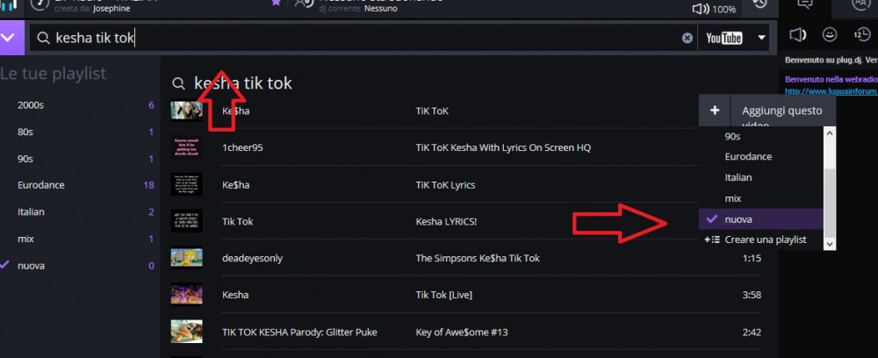The image size is (878, 358).
Task: Open the lupusinforum link in chat
Action: [831, 91]
